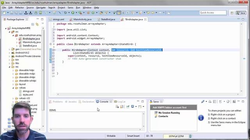Switch to the strings.xml editor tab

click(57, 19)
